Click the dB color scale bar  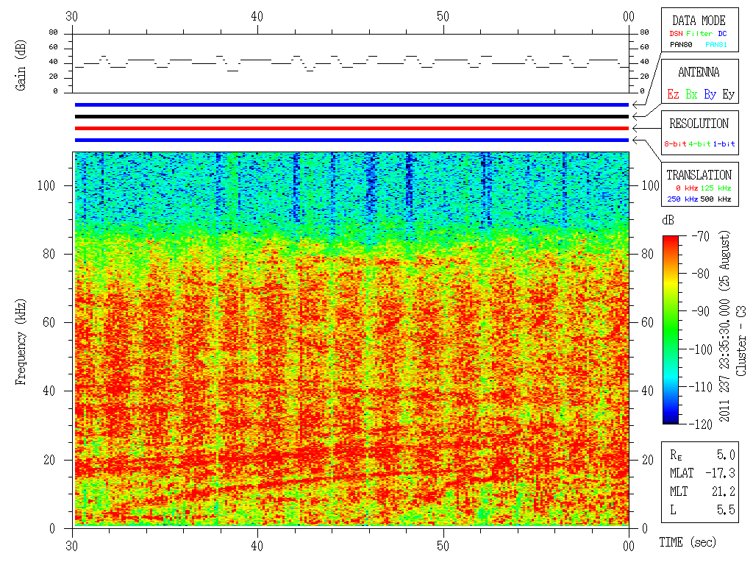coord(671,330)
